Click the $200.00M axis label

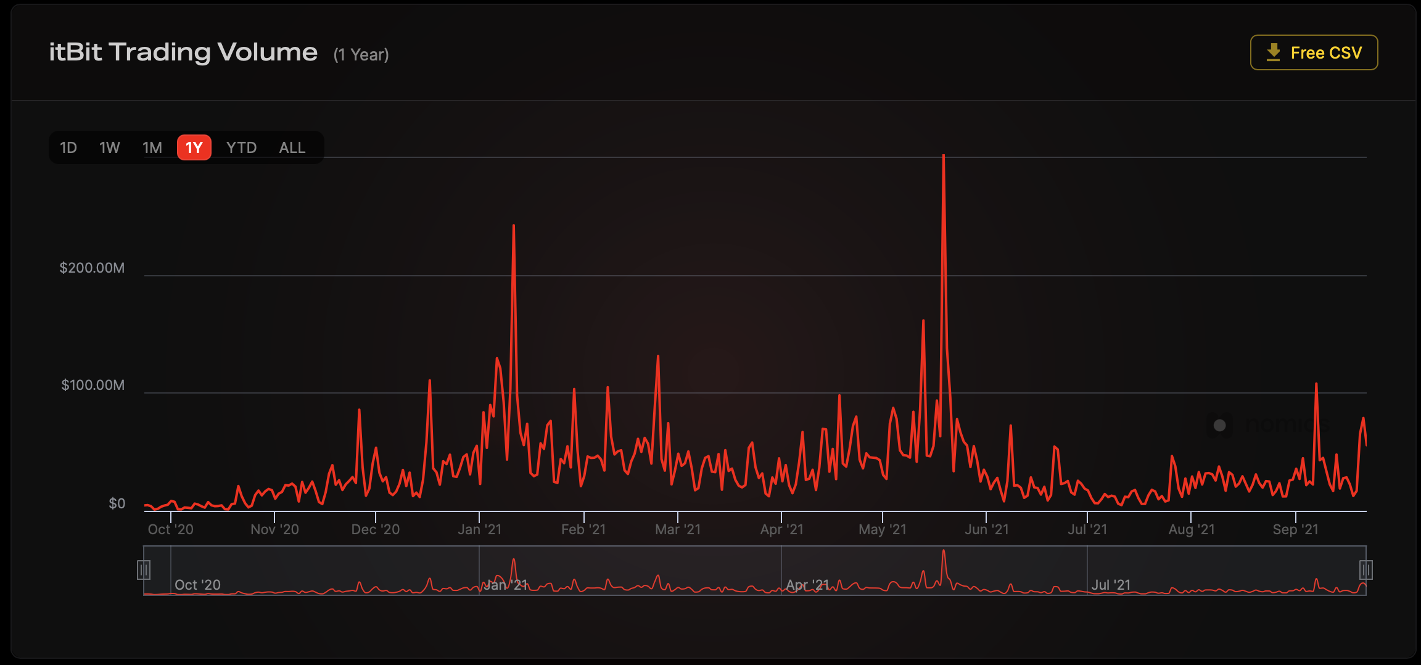92,268
